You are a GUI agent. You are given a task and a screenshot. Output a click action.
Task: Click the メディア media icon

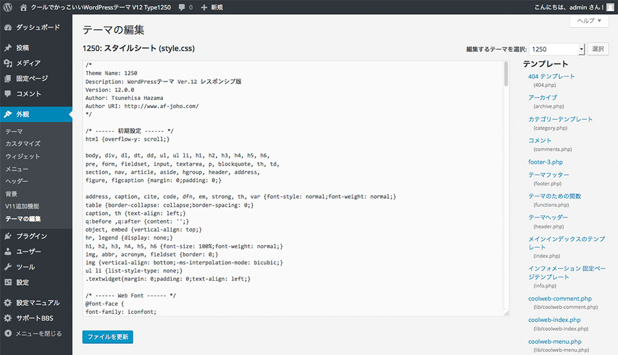(x=8, y=63)
